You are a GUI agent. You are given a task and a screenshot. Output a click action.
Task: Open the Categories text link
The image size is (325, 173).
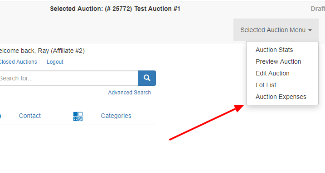(116, 116)
